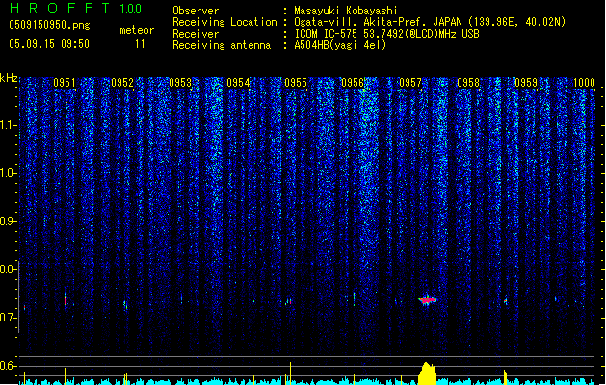Click the 0955 time marker
Screen dimensions: 606x385
[296, 83]
